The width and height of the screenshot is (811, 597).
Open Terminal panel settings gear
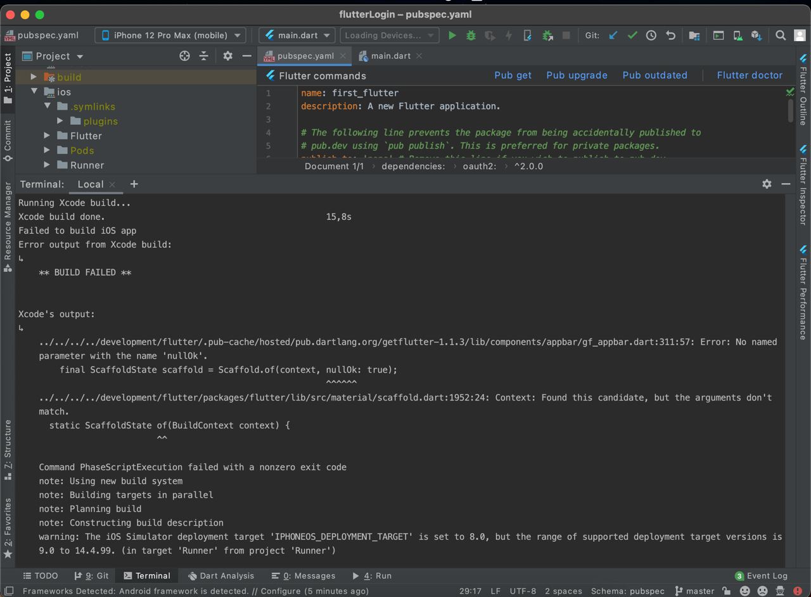(x=767, y=184)
